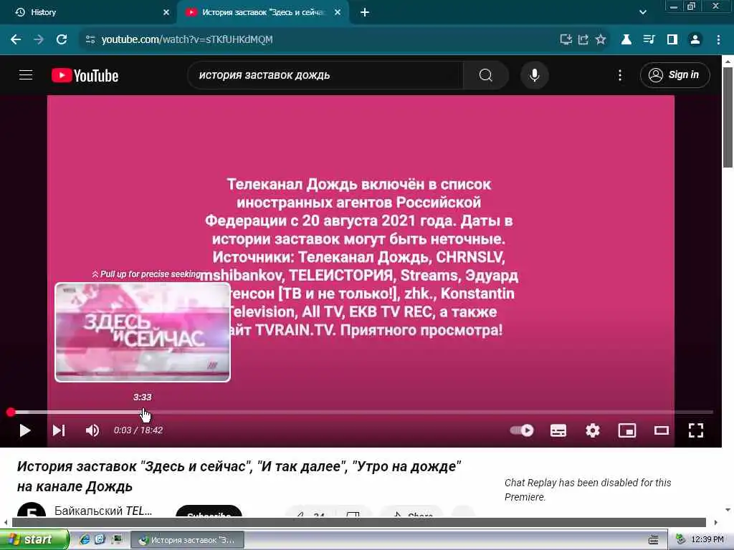
Task: Start voice search with microphone
Action: 534,74
